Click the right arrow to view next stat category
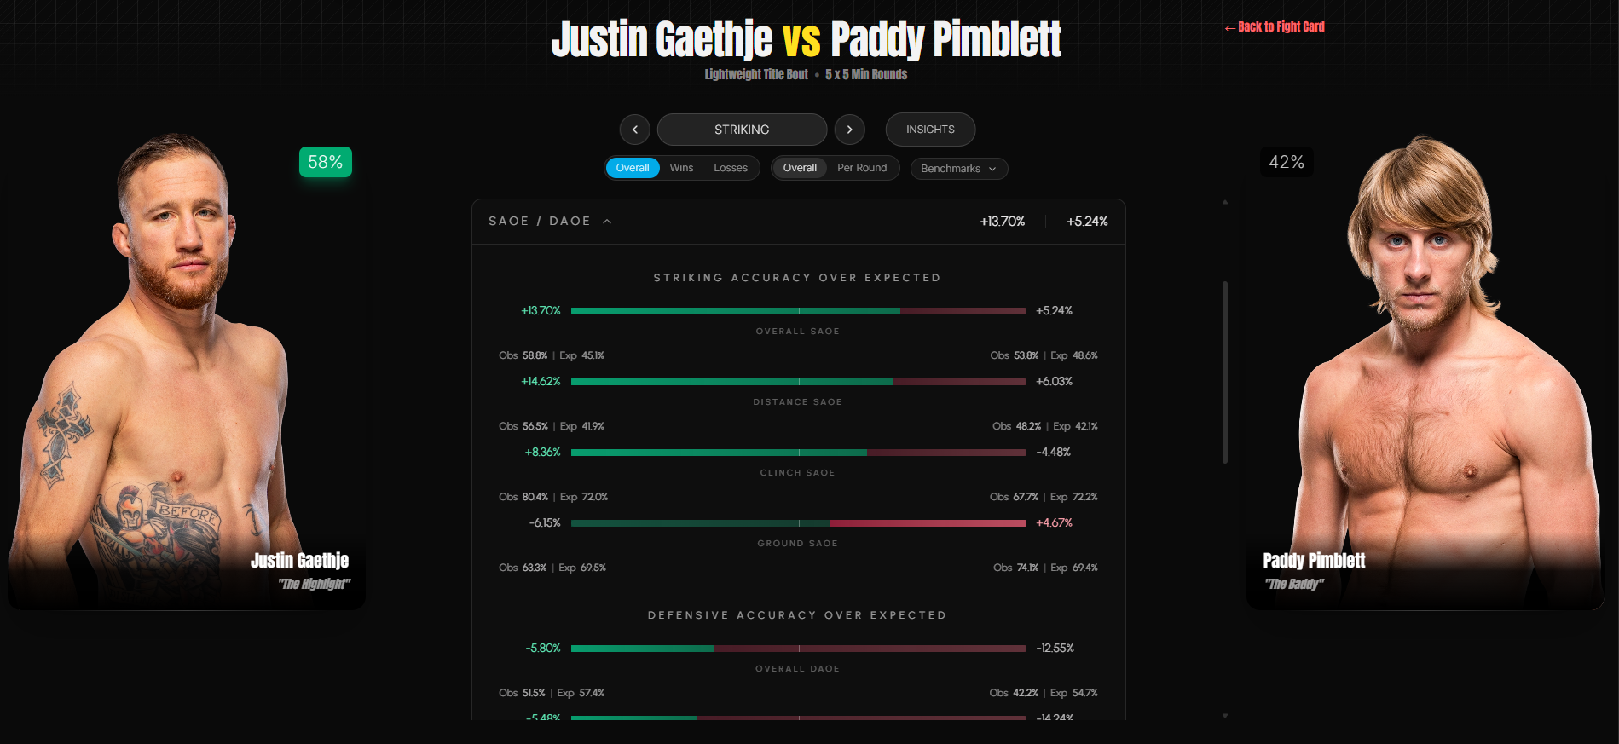This screenshot has width=1619, height=744. 849,129
